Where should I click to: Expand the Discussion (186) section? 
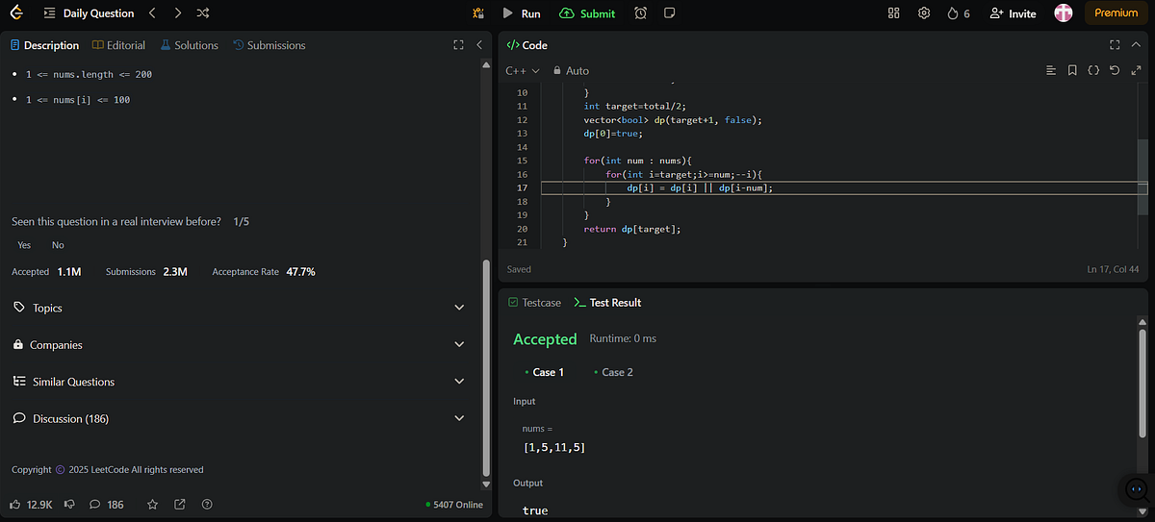pos(238,419)
